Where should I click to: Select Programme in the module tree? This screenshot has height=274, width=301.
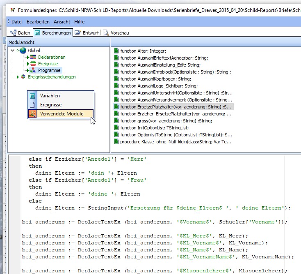pos(49,70)
